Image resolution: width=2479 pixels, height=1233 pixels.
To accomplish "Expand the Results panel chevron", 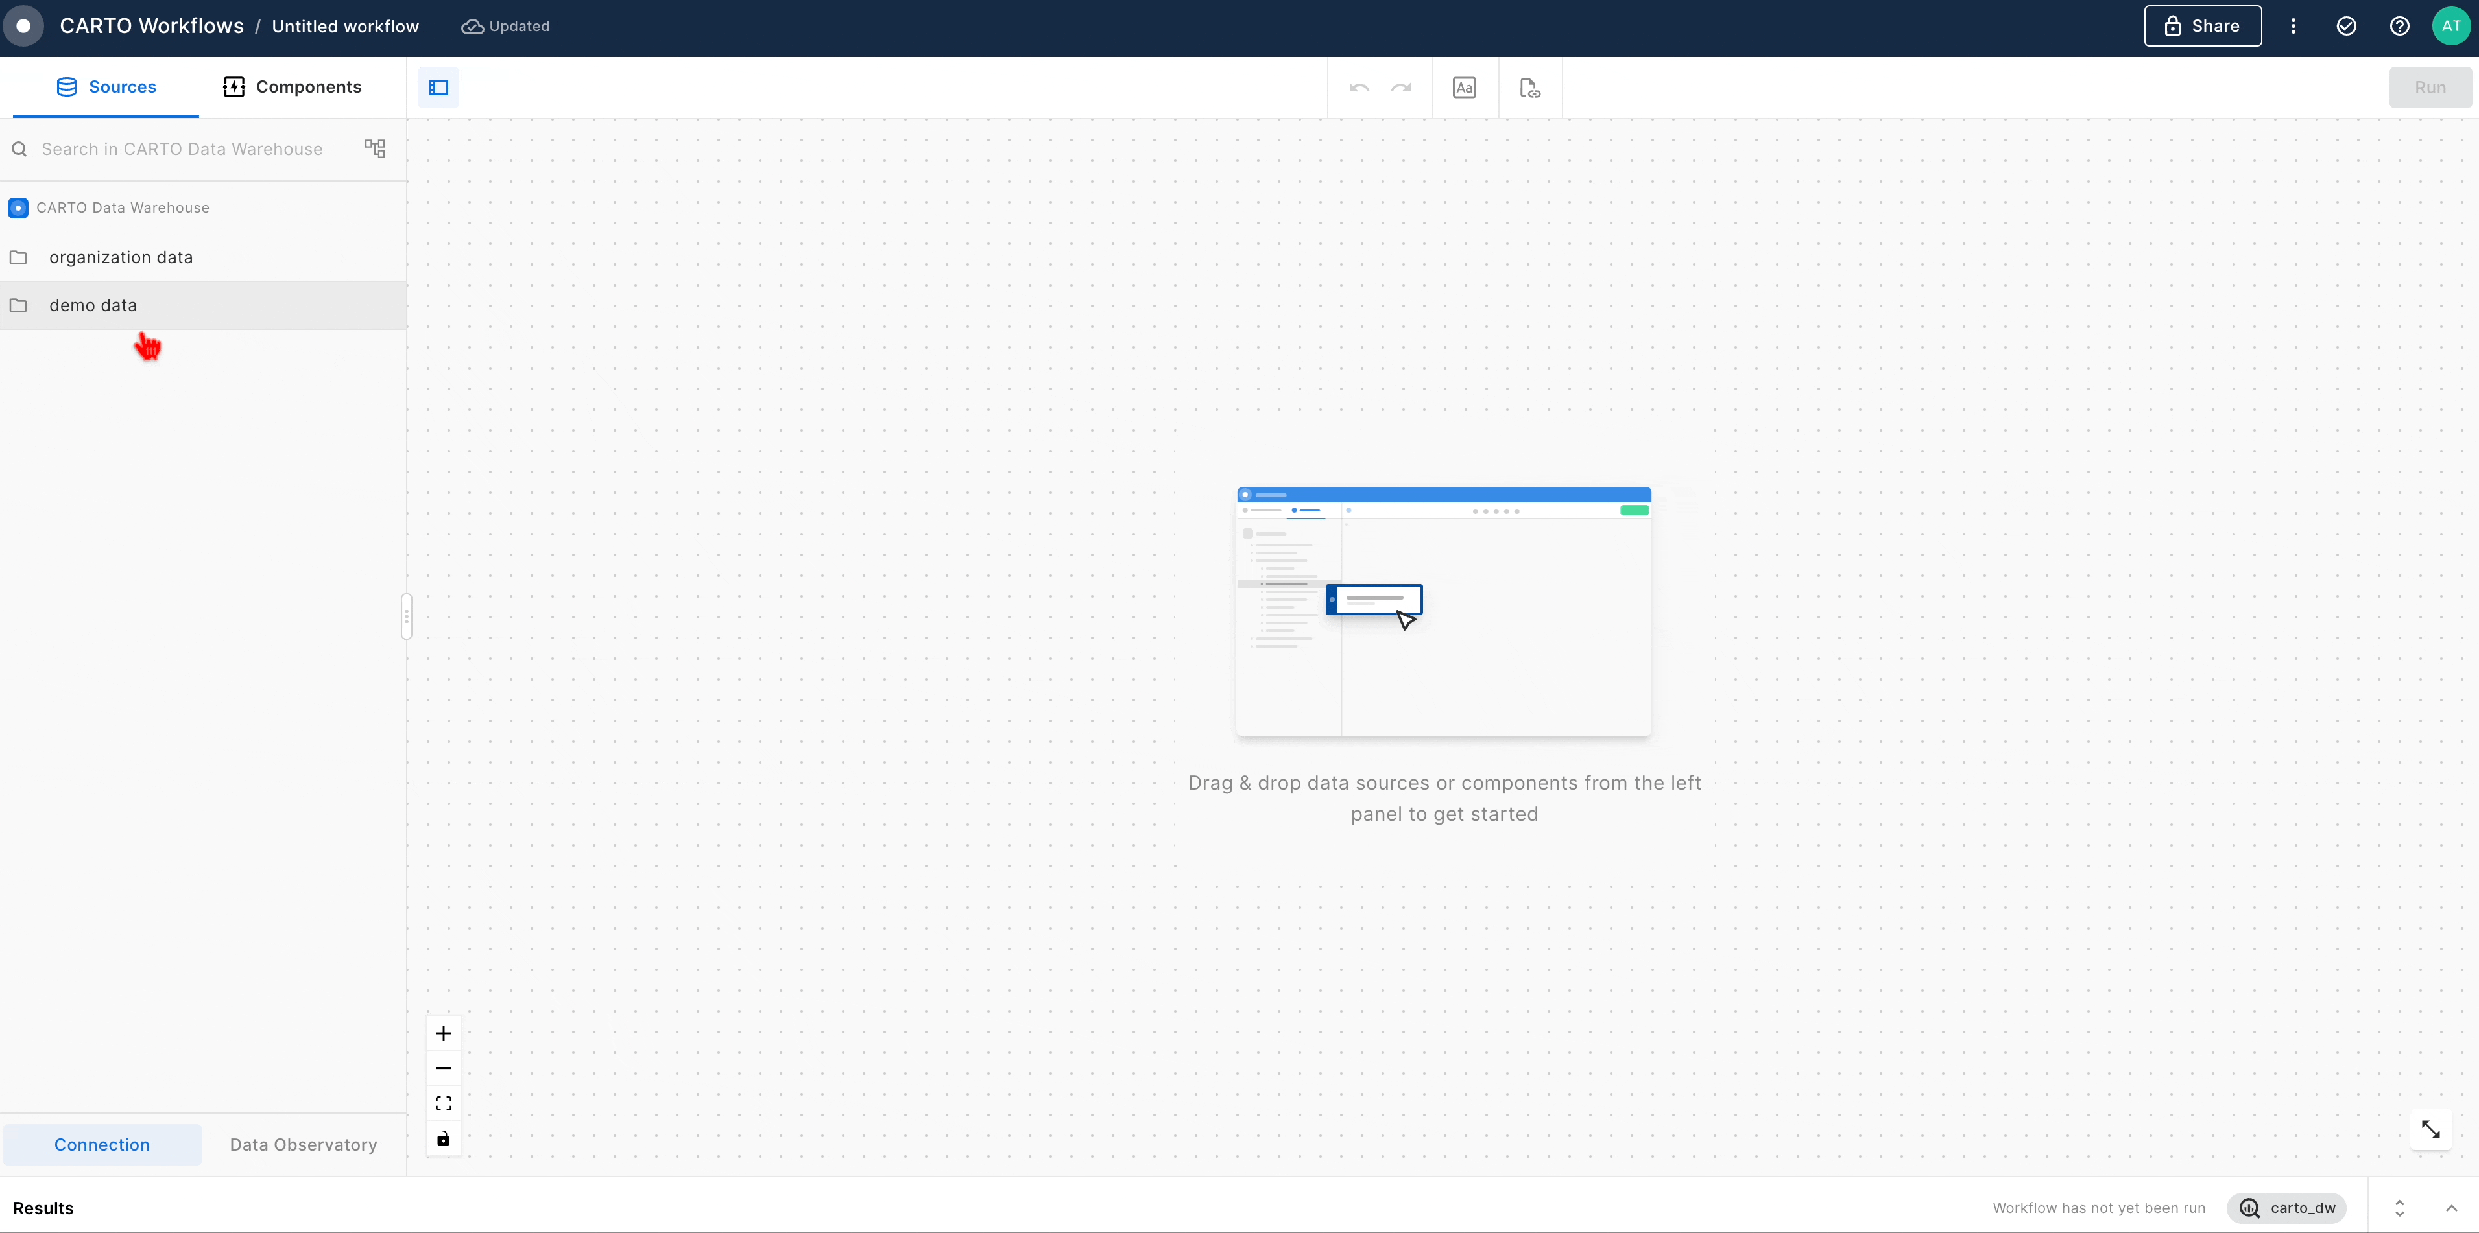I will pyautogui.click(x=2451, y=1208).
